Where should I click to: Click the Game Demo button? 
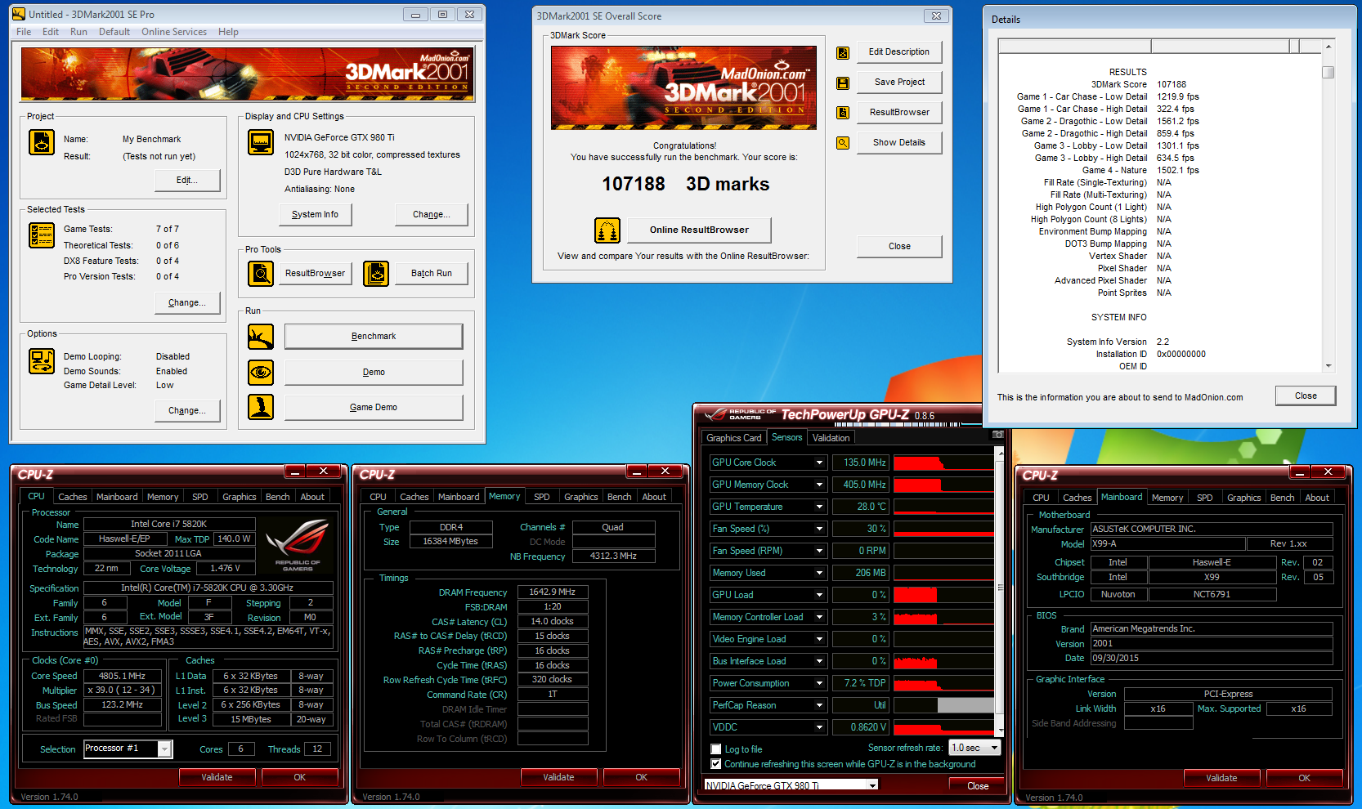(x=374, y=407)
